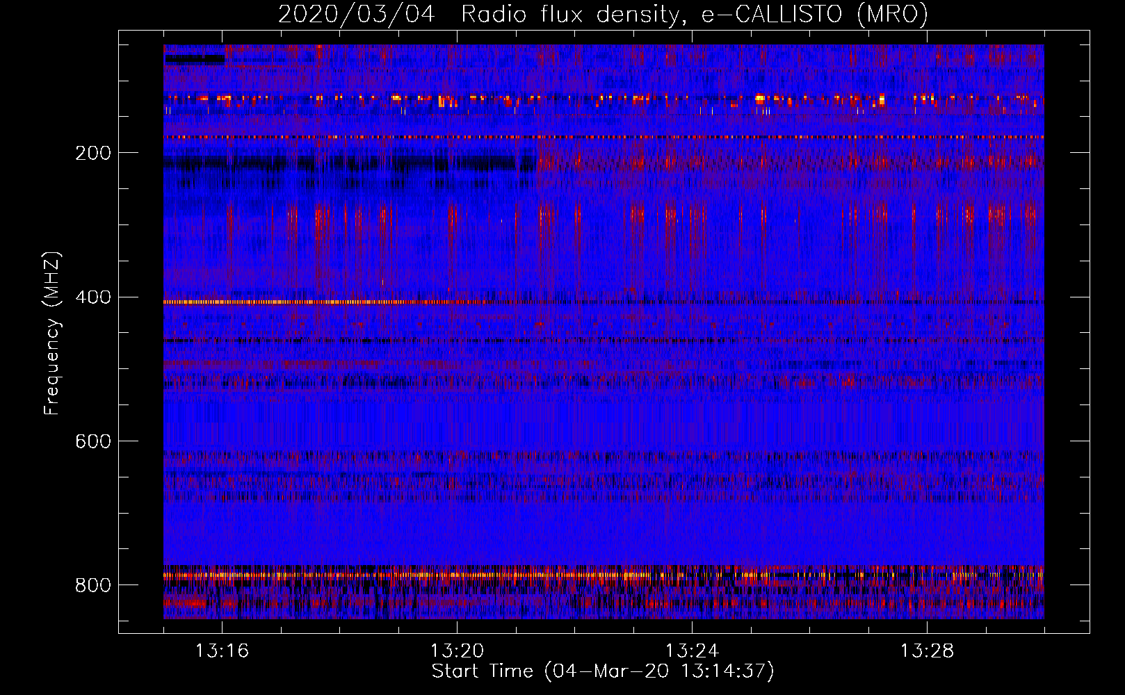Click the 200 frequency tick label
Screen dimensions: 1125x695
coord(93,153)
